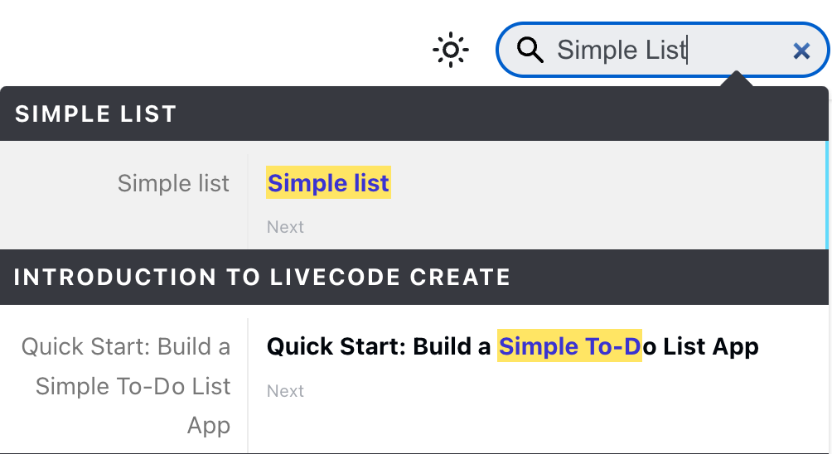Viewport: 832px width, 454px height.
Task: Click the blue results scrollbar on the right edge
Action: 826,195
